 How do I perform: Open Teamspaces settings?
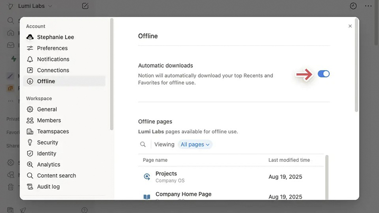tap(53, 132)
